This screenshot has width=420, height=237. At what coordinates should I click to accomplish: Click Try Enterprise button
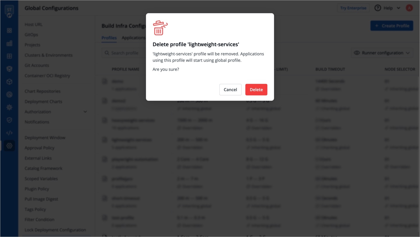click(x=353, y=8)
